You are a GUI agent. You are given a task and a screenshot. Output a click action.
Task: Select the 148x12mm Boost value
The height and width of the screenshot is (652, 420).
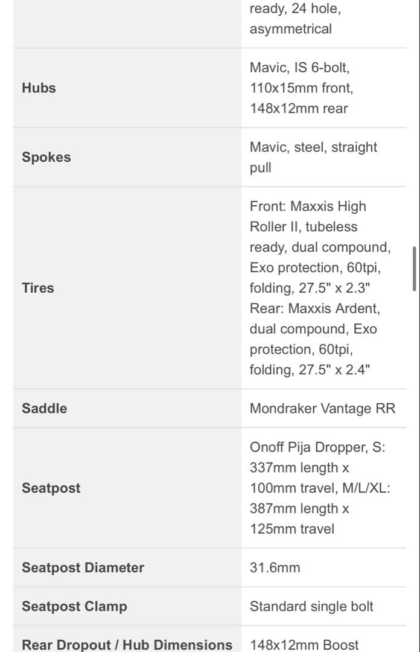coord(304,645)
